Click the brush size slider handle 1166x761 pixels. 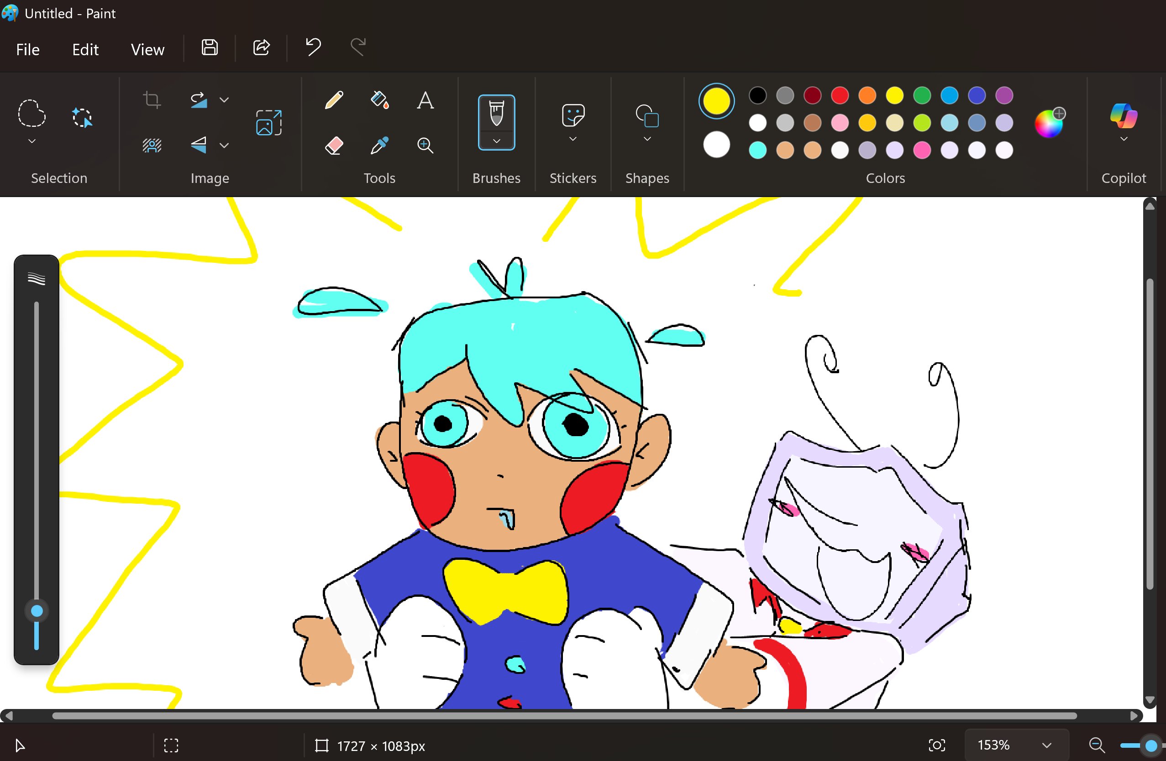click(37, 610)
